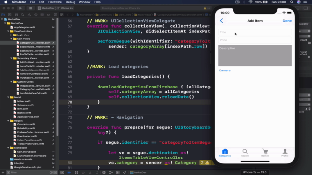Click the Wi-Fi status icon in menu bar
This screenshot has height=175, width=312.
point(250,2)
